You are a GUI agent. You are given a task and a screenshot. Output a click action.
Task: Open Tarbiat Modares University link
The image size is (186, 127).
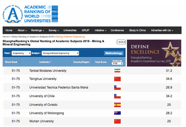(x=48, y=71)
